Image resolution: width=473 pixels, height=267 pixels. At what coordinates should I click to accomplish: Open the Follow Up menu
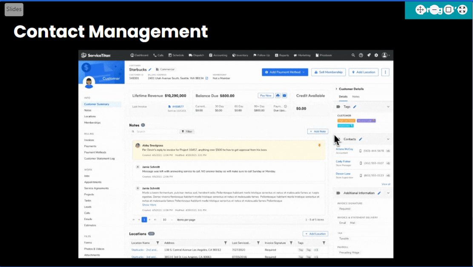pyautogui.click(x=261, y=55)
